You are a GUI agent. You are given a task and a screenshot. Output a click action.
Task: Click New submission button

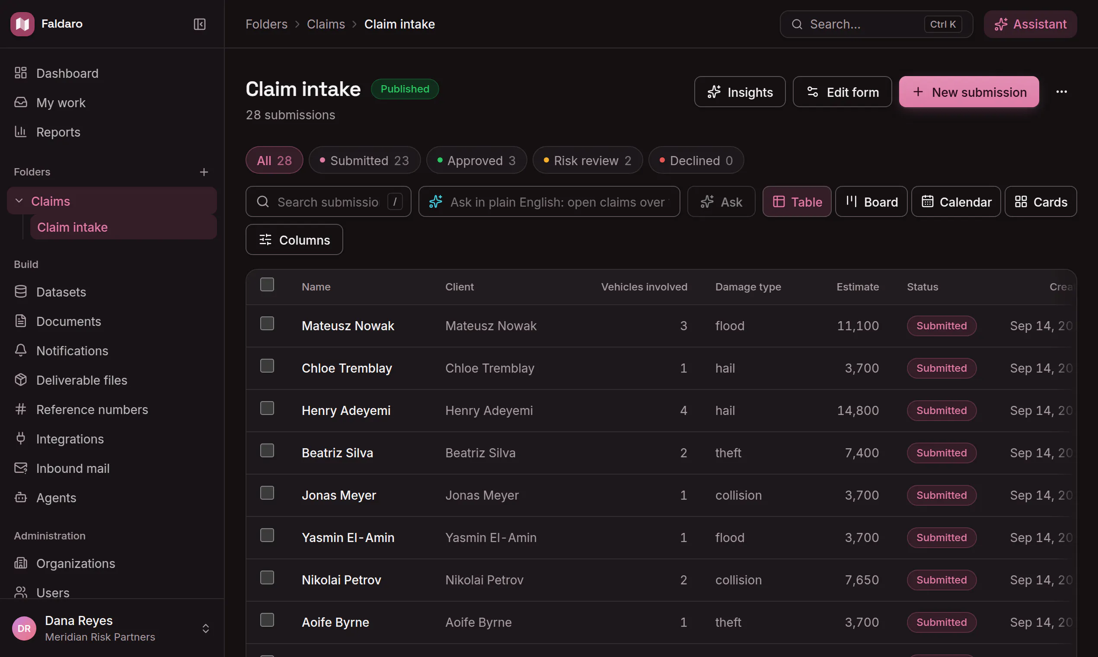pos(969,92)
